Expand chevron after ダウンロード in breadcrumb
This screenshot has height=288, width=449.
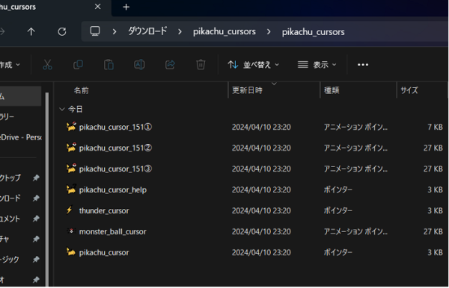coord(180,31)
